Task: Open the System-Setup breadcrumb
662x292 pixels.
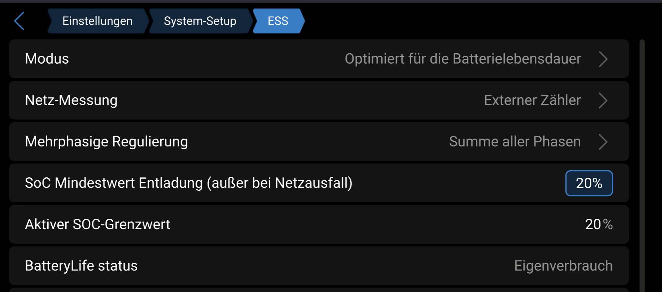Action: tap(200, 21)
